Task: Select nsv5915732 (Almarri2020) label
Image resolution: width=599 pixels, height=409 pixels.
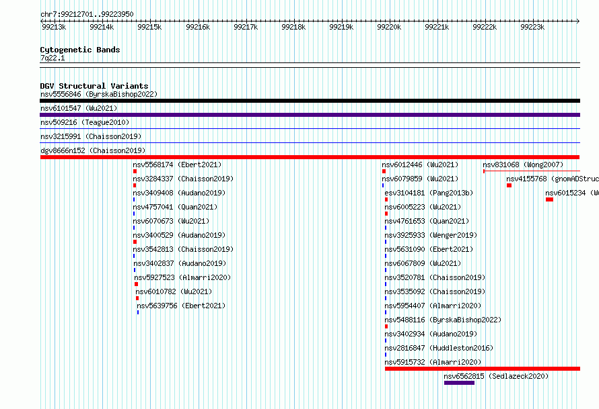Action: (x=433, y=362)
